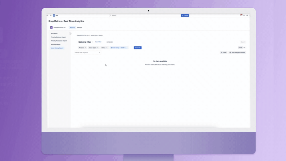Open the Status dropdown
This screenshot has width=286, height=161.
[104, 48]
